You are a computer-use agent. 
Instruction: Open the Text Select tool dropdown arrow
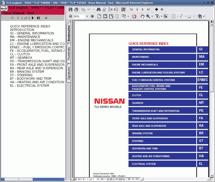pos(161,16)
